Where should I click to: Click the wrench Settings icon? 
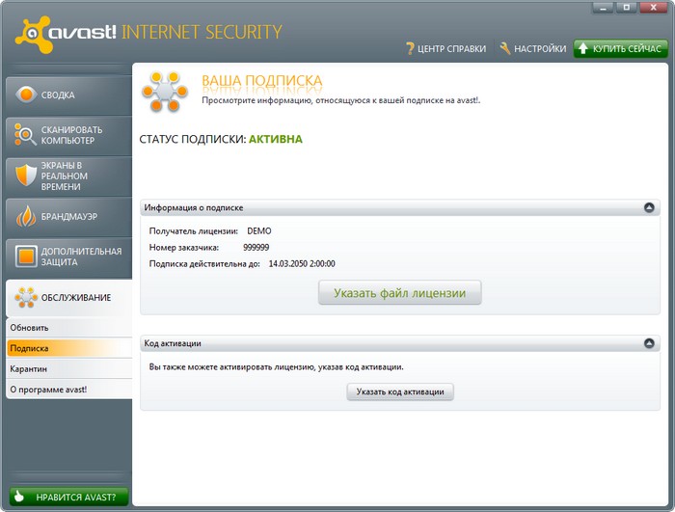pyautogui.click(x=505, y=48)
